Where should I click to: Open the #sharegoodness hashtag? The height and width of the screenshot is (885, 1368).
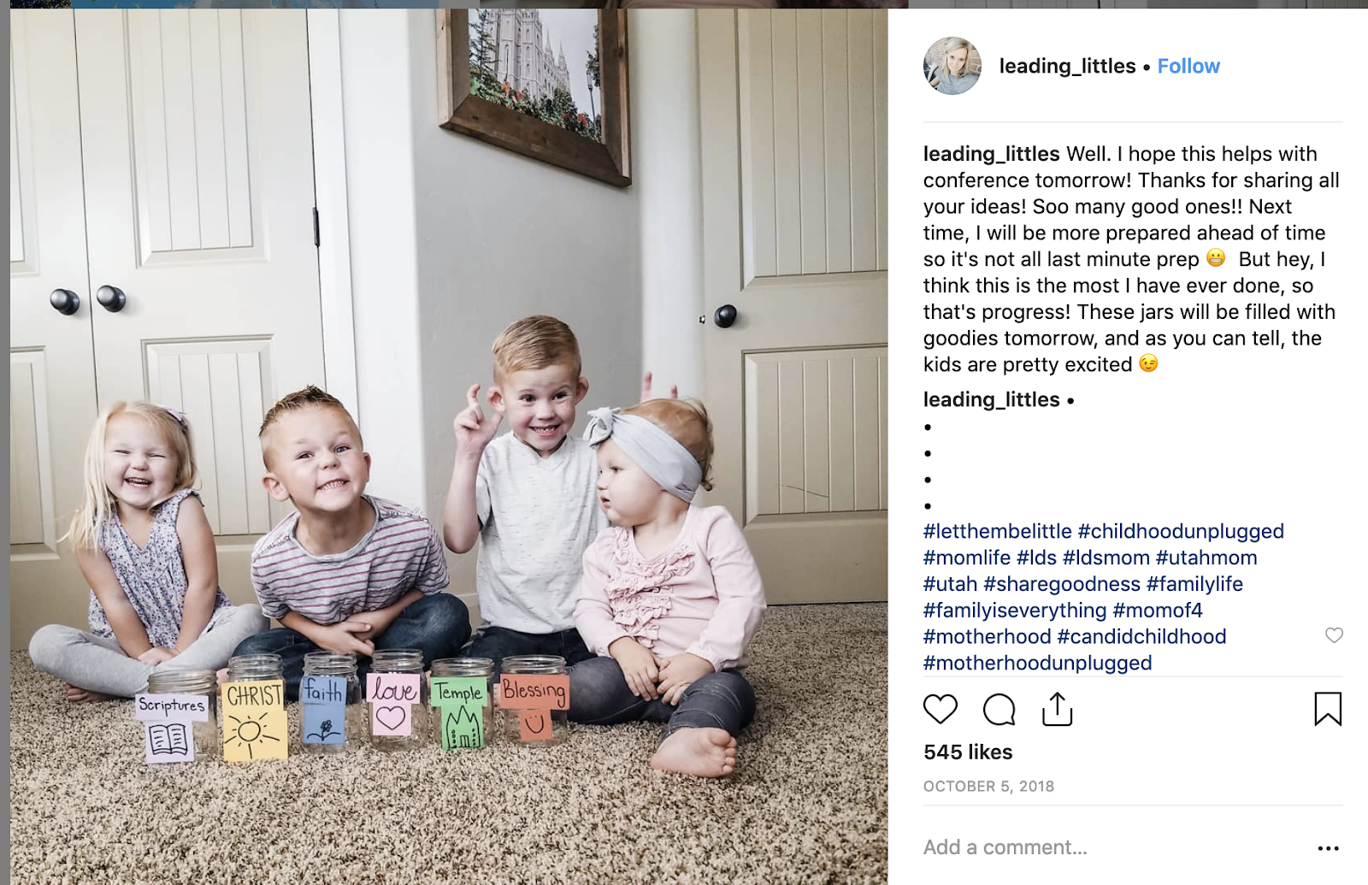[x=1062, y=584]
